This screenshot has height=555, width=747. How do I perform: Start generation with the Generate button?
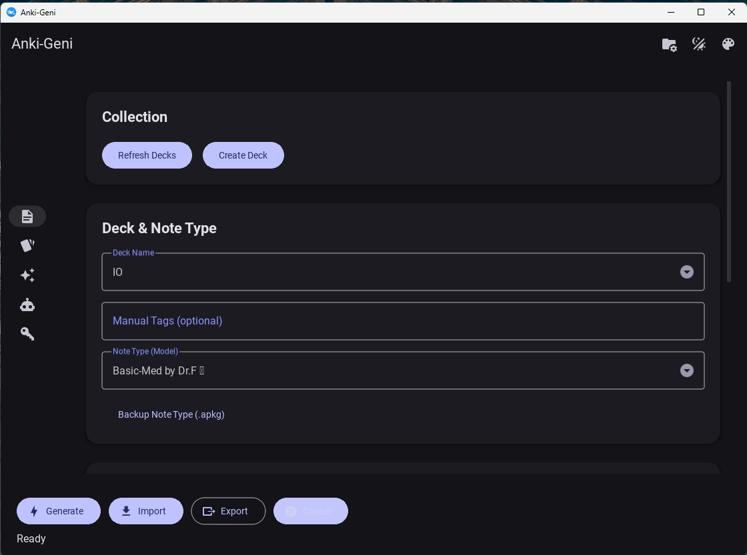tap(59, 511)
